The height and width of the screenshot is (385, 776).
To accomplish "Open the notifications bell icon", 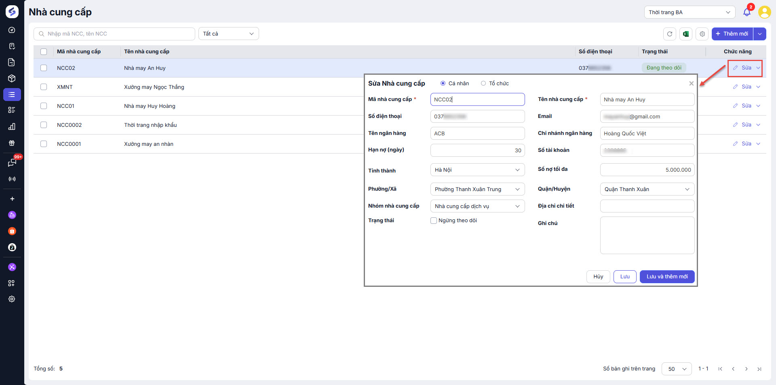I will point(746,12).
